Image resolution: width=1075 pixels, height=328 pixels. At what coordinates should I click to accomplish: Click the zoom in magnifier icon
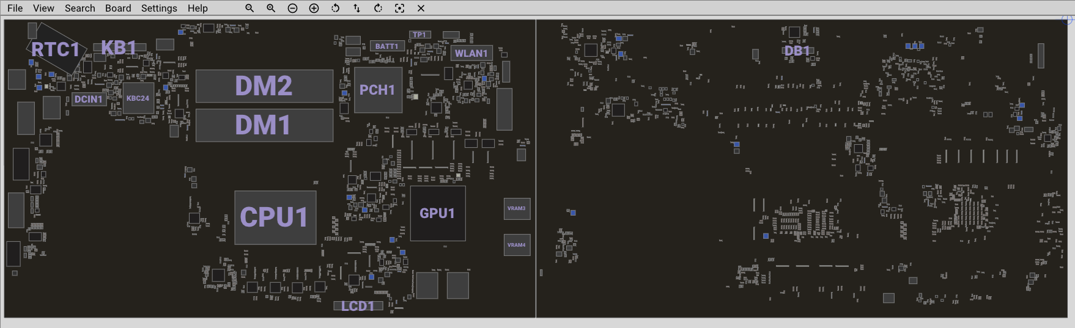(271, 8)
